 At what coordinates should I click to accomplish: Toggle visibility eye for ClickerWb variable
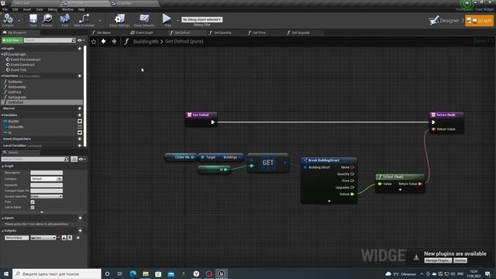click(x=80, y=127)
